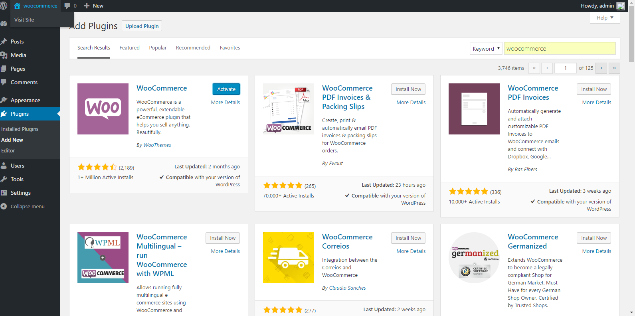The image size is (635, 316).
Task: Switch to the Featured tab
Action: click(x=130, y=48)
